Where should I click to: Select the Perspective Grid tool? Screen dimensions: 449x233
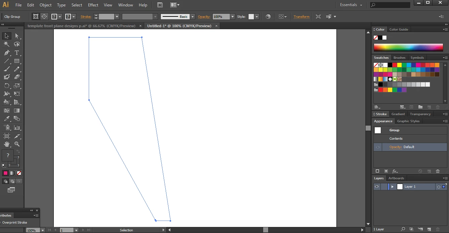(x=17, y=102)
